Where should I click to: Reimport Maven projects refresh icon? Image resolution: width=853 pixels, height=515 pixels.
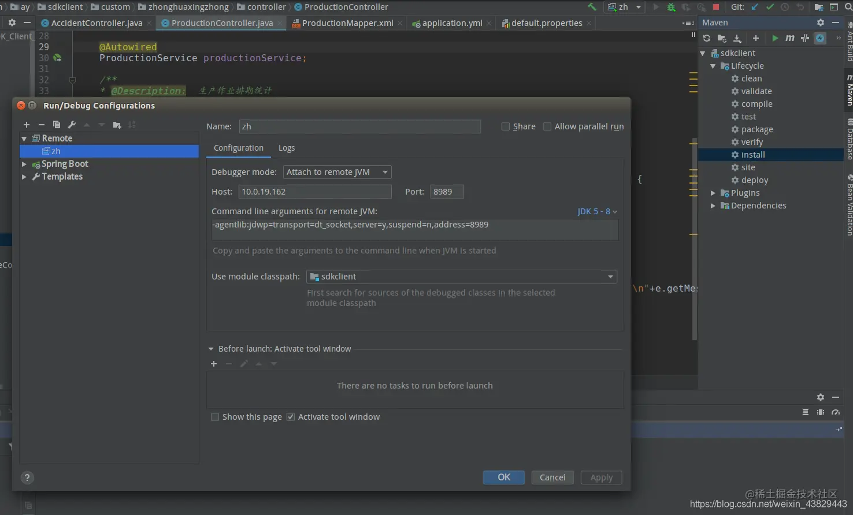(x=707, y=38)
